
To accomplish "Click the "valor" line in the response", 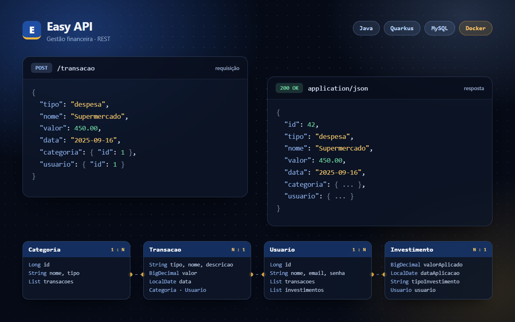I will coord(315,161).
